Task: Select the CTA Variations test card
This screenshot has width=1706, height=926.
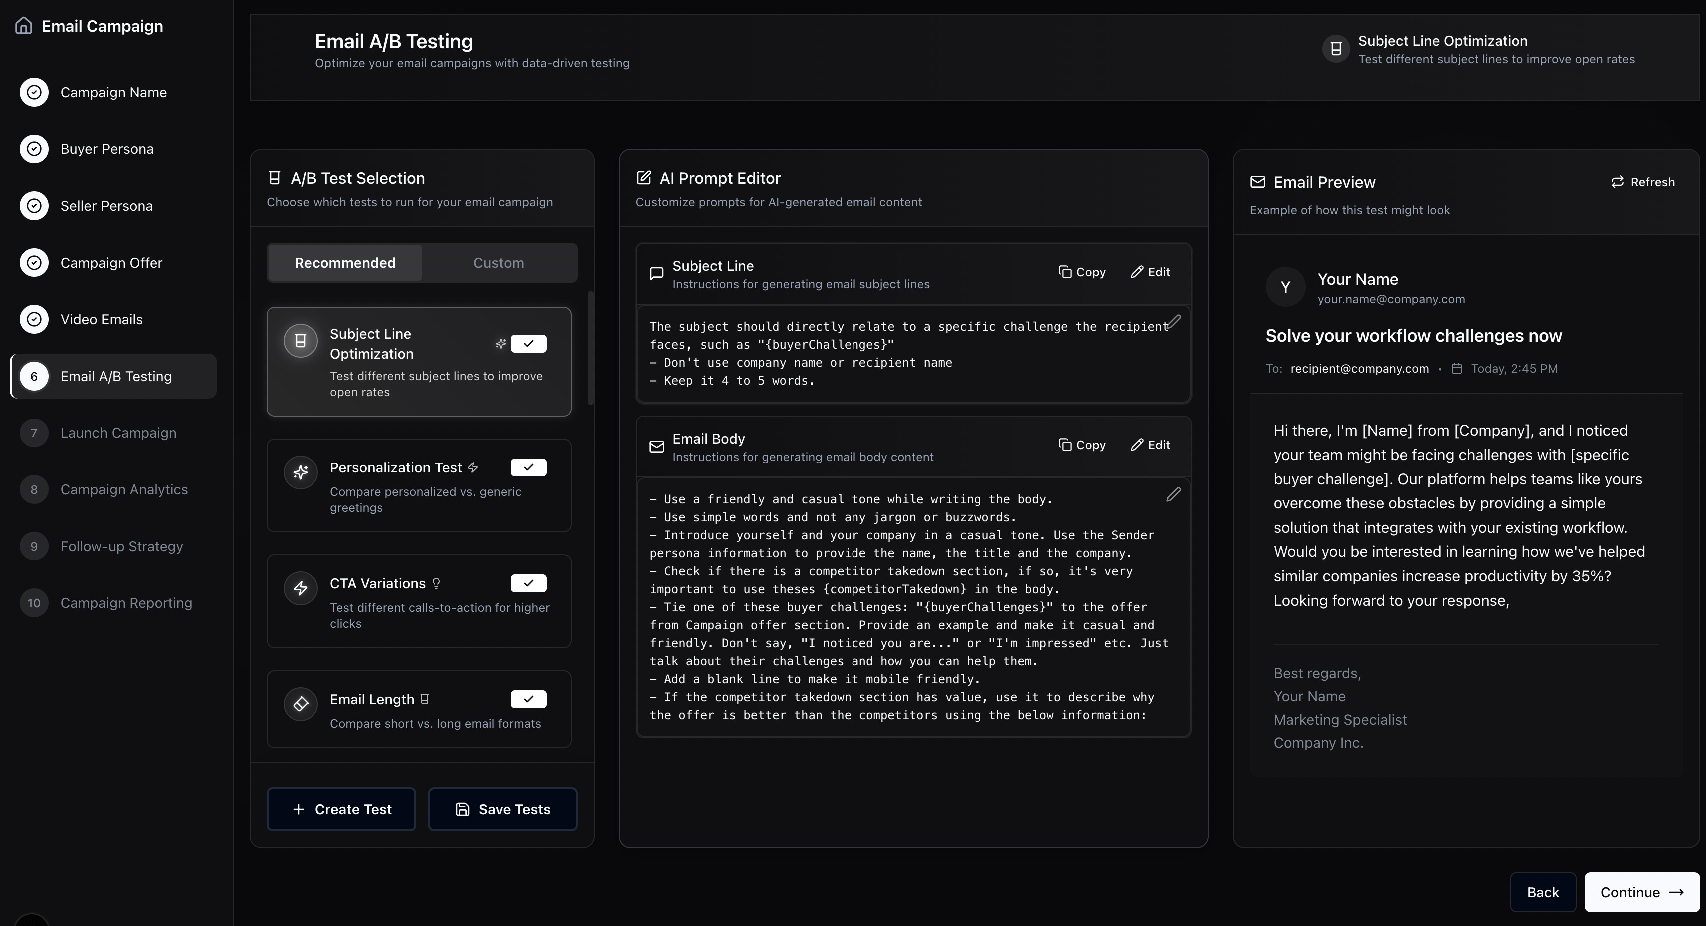Action: (x=419, y=601)
